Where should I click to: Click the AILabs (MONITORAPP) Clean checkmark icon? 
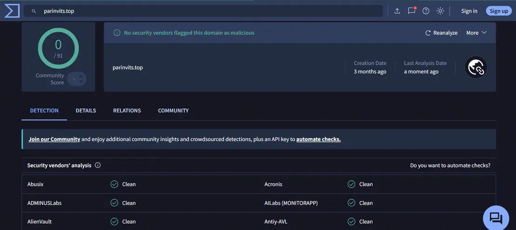pos(351,203)
